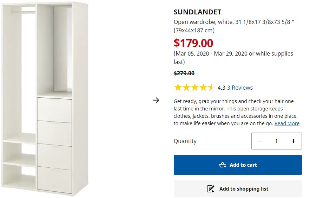Increase quantity with the plus button
310x198 pixels.
coord(293,141)
